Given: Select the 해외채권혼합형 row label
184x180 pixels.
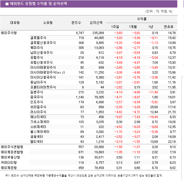Looking at the screenshot, I should pyautogui.click(x=12, y=152).
